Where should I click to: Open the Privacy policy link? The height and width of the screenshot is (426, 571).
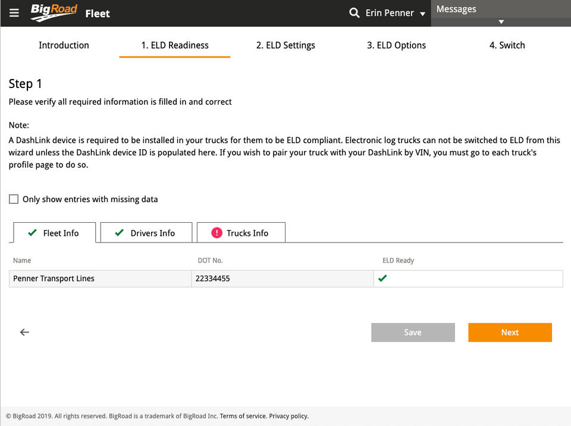288,416
